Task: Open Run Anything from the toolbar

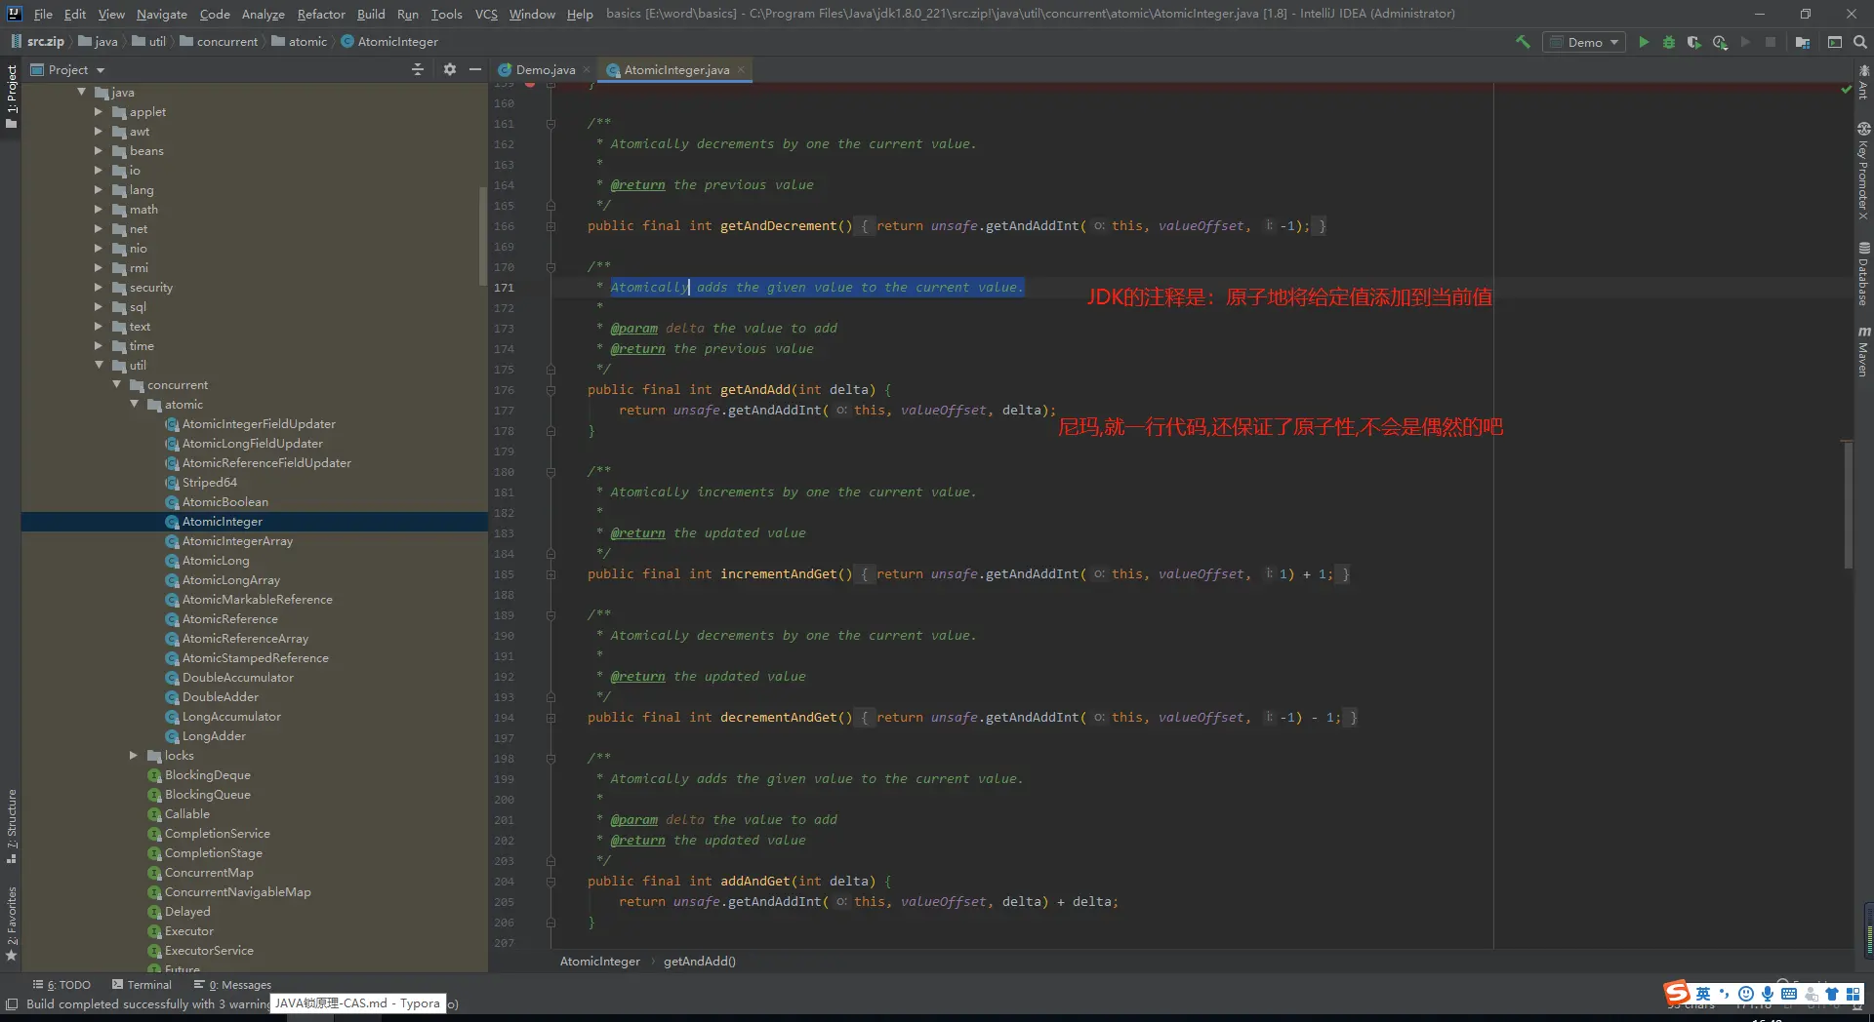Action: 1835,42
